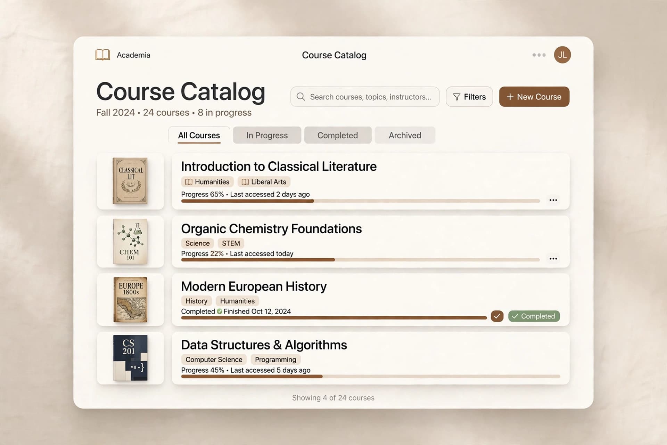The image size is (667, 445).
Task: Click the Science tag
Action: pyautogui.click(x=197, y=243)
